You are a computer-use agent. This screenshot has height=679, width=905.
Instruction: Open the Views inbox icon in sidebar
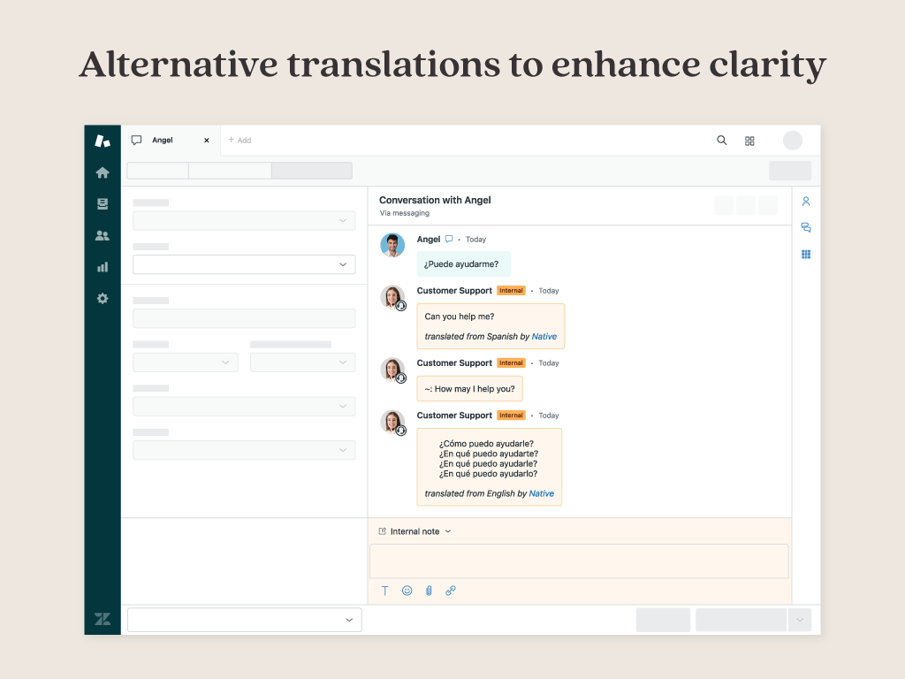tap(103, 204)
